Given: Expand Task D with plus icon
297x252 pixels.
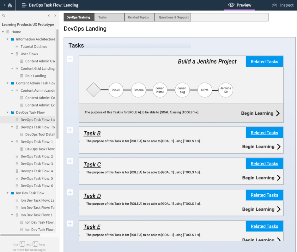Looking at the screenshot, I should click(x=70, y=192).
